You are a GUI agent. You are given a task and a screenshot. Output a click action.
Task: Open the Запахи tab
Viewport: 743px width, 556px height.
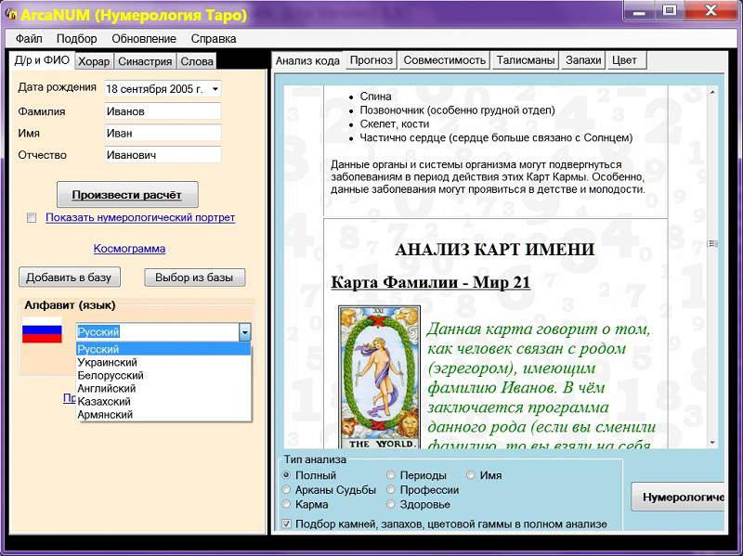[583, 60]
